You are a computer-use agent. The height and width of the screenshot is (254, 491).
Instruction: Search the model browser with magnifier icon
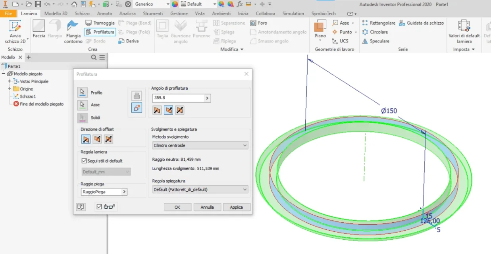94,57
